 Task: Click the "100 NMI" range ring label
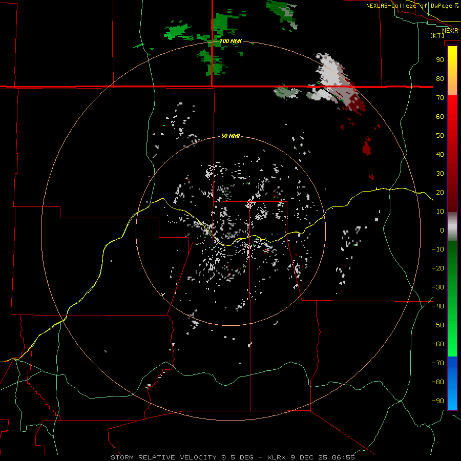coord(231,41)
